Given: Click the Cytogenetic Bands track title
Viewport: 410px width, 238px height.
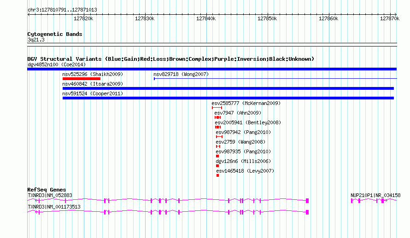Looking at the screenshot, I should tap(55, 34).
